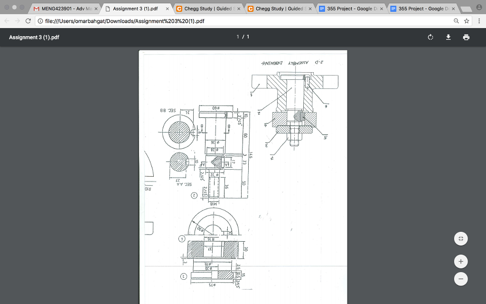The image size is (486, 304).
Task: Click the page number 1 field
Action: click(238, 37)
